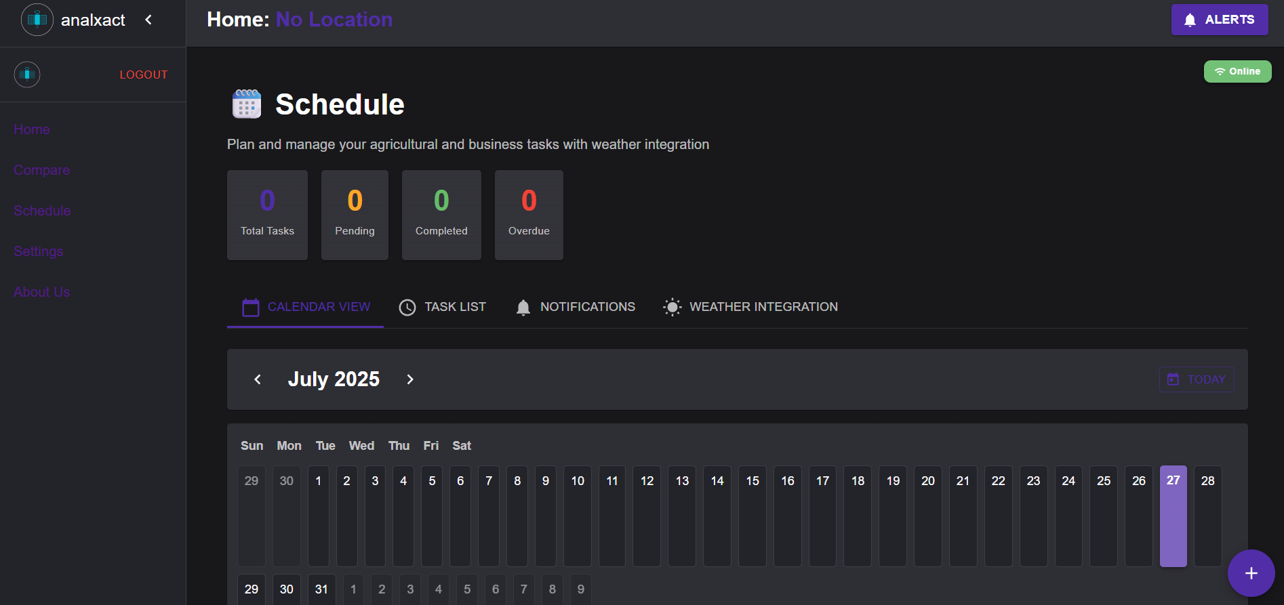Screen dimensions: 1284x605
Task: Click the analxact logo icon
Action: 37,20
